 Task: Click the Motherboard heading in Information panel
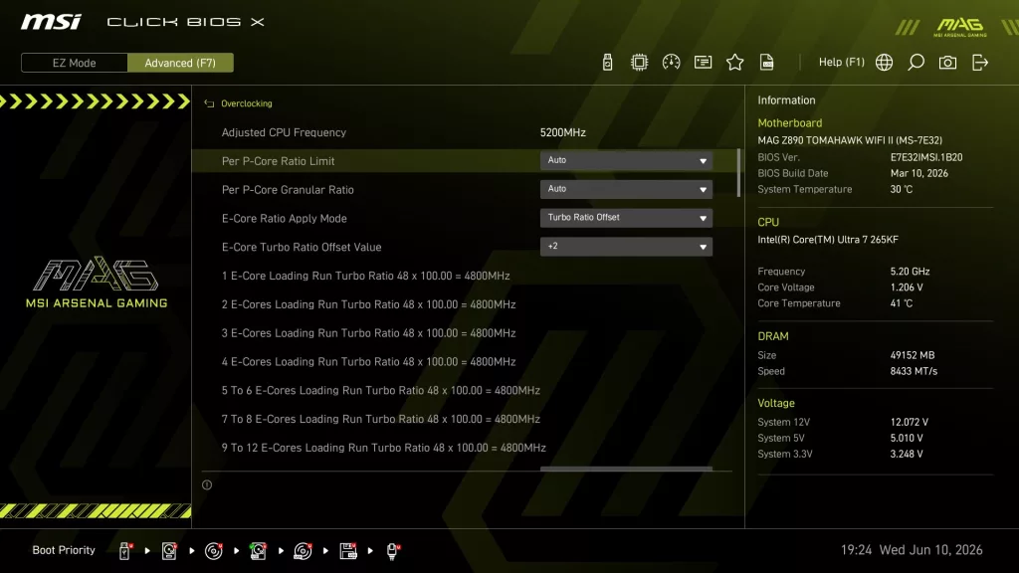pyautogui.click(x=789, y=122)
